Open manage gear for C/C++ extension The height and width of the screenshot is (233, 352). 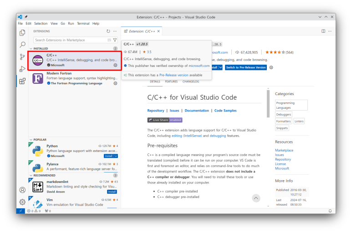[115, 65]
